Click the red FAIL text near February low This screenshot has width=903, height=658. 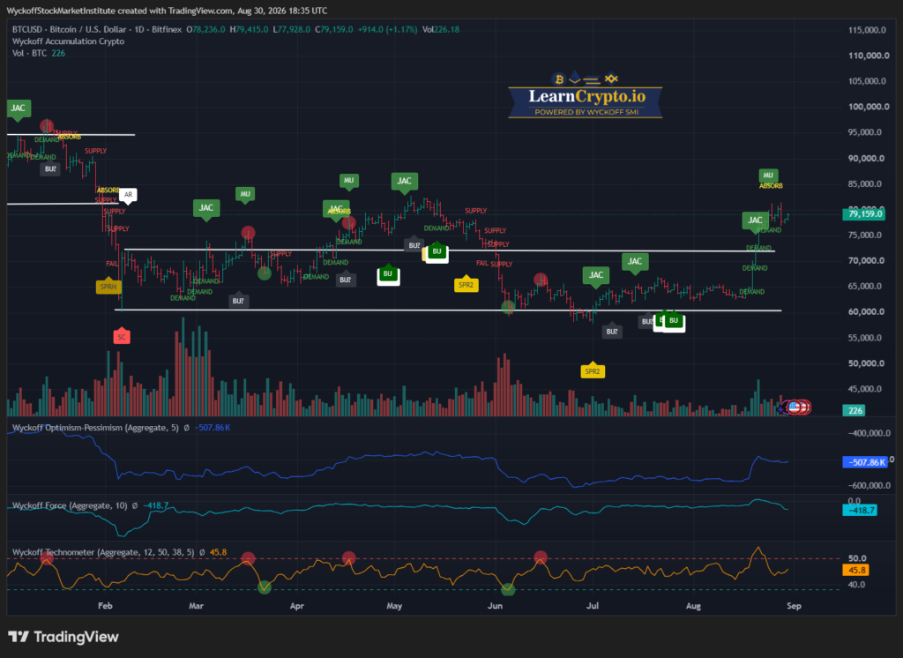112,264
